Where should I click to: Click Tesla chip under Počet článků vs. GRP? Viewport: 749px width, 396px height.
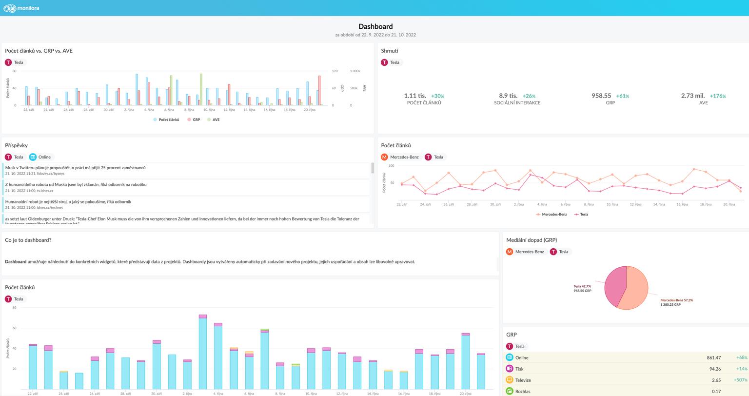point(15,62)
